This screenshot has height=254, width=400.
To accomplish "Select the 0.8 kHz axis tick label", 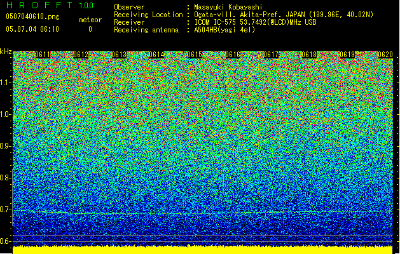I will (x=5, y=178).
